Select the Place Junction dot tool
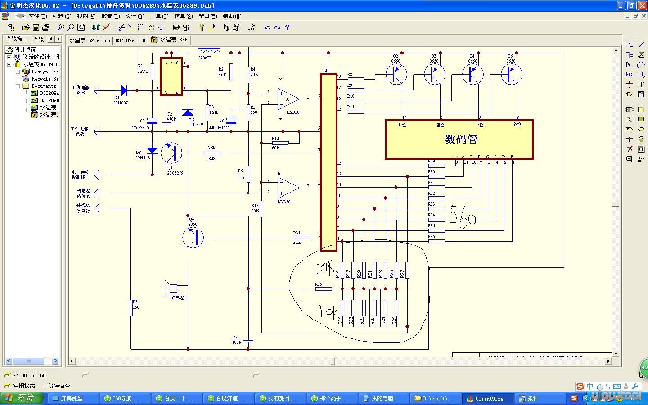Screen dimensions: 648x405 (629, 139)
